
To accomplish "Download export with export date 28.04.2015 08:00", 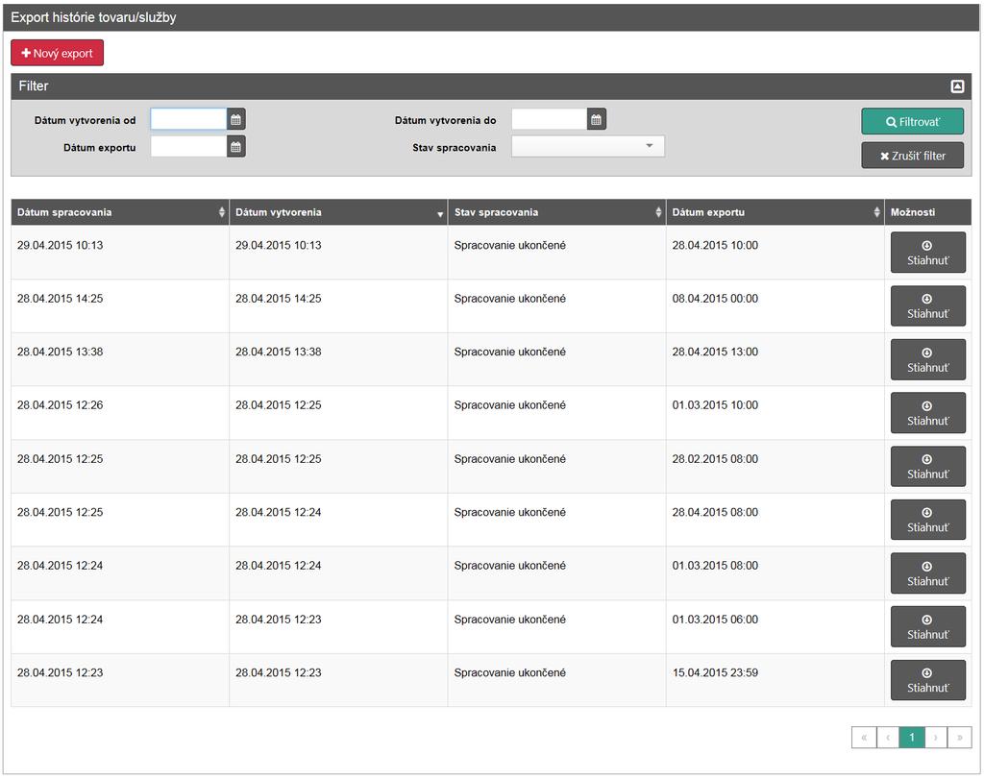I will 927,520.
